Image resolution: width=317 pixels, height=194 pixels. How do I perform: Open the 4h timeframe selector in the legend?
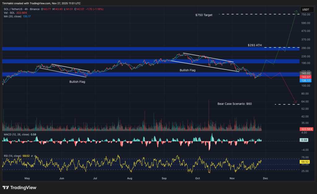coord(26,9)
